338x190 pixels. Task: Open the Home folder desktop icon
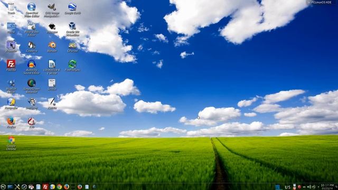pyautogui.click(x=11, y=27)
